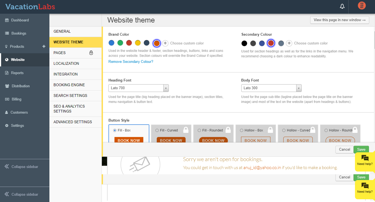The image size is (375, 202).
Task: Choose the Hollow - Box radio option
Action: point(242,130)
